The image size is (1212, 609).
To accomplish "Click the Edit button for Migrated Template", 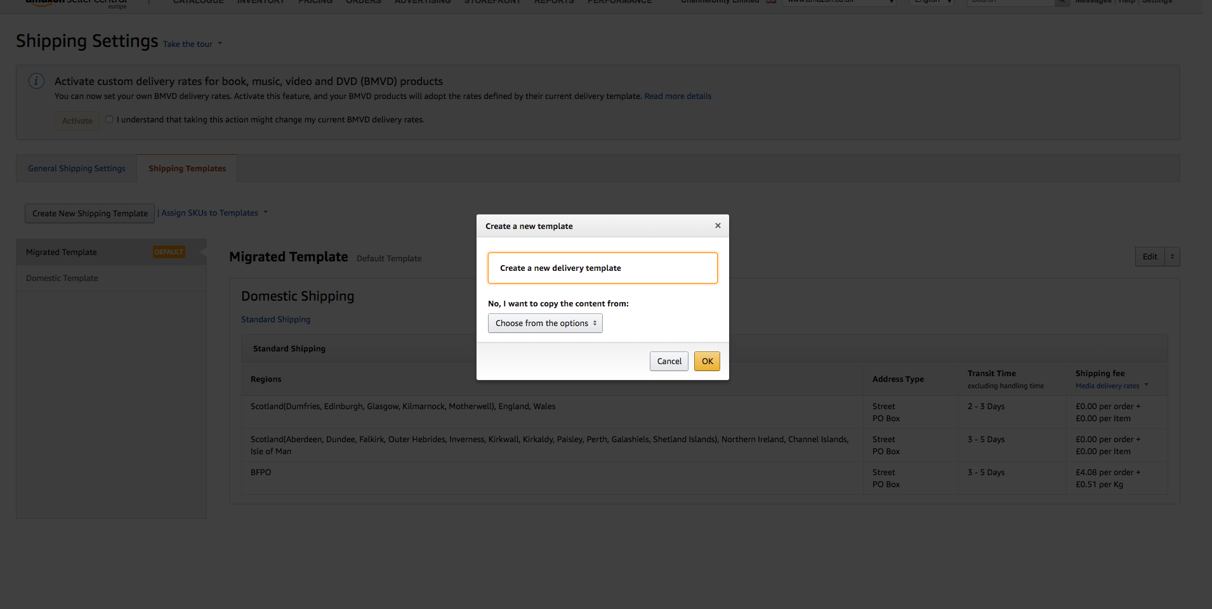I will [x=1150, y=257].
